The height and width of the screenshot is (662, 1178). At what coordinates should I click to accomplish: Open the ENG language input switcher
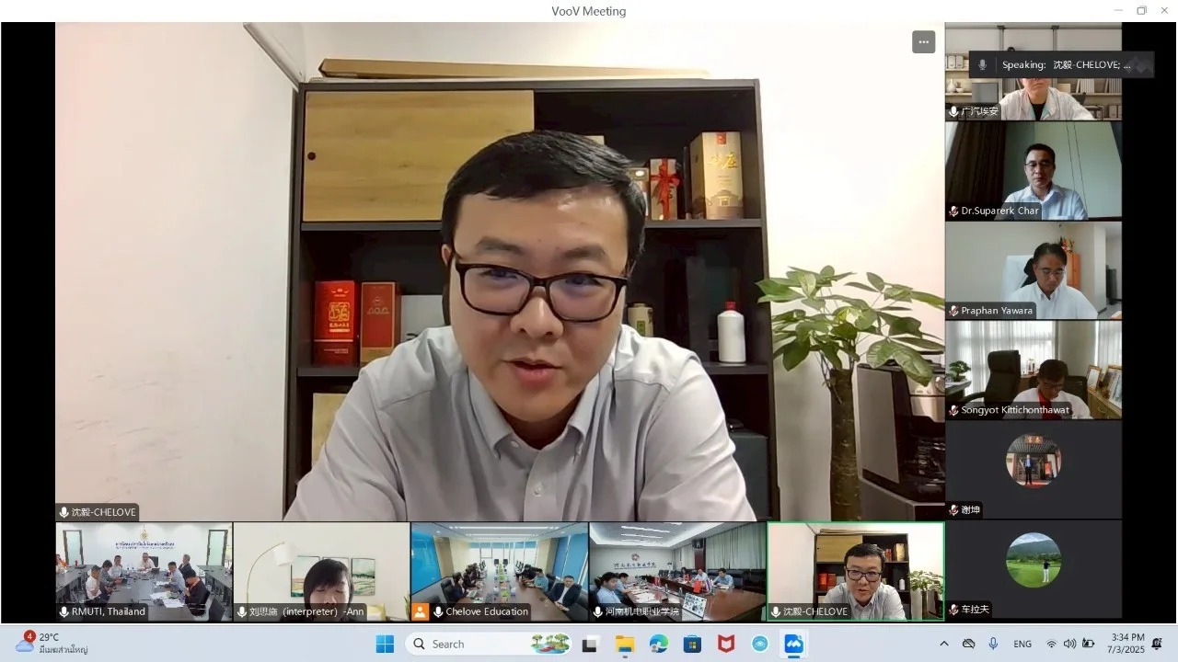click(x=1022, y=644)
